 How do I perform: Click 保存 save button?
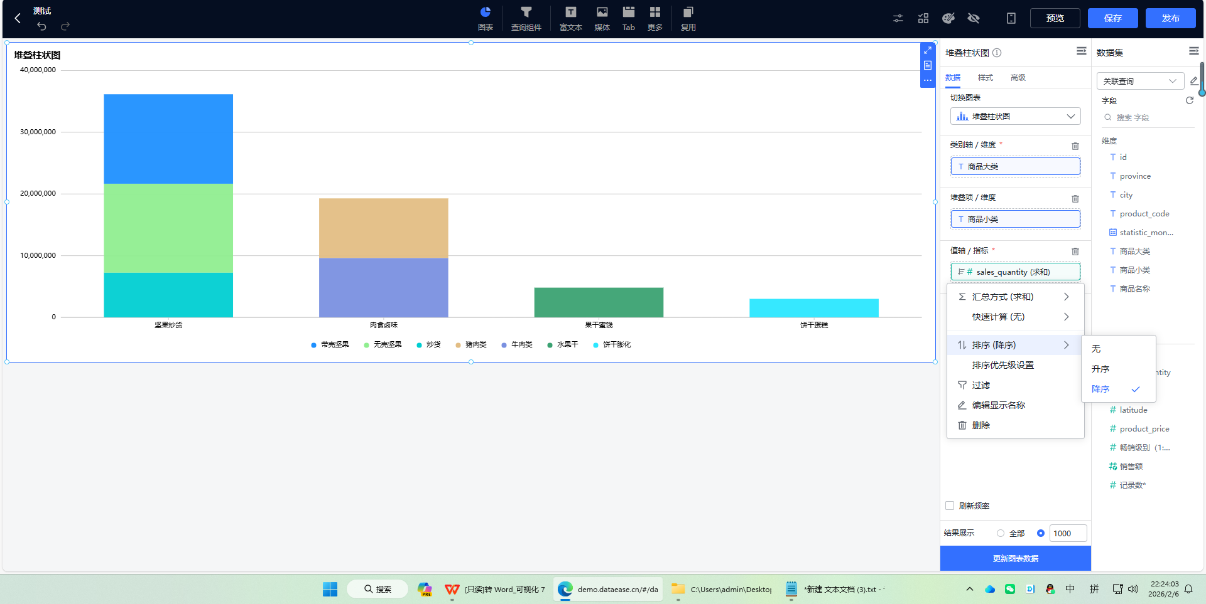pos(1113,18)
